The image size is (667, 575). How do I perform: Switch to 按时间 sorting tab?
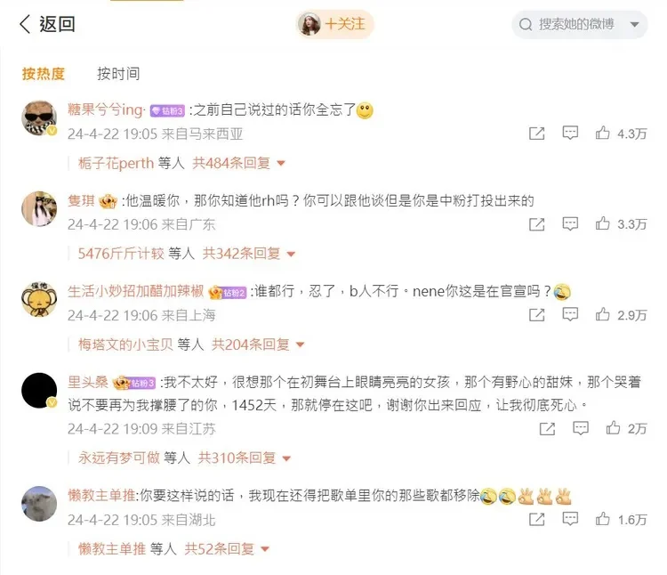[118, 74]
